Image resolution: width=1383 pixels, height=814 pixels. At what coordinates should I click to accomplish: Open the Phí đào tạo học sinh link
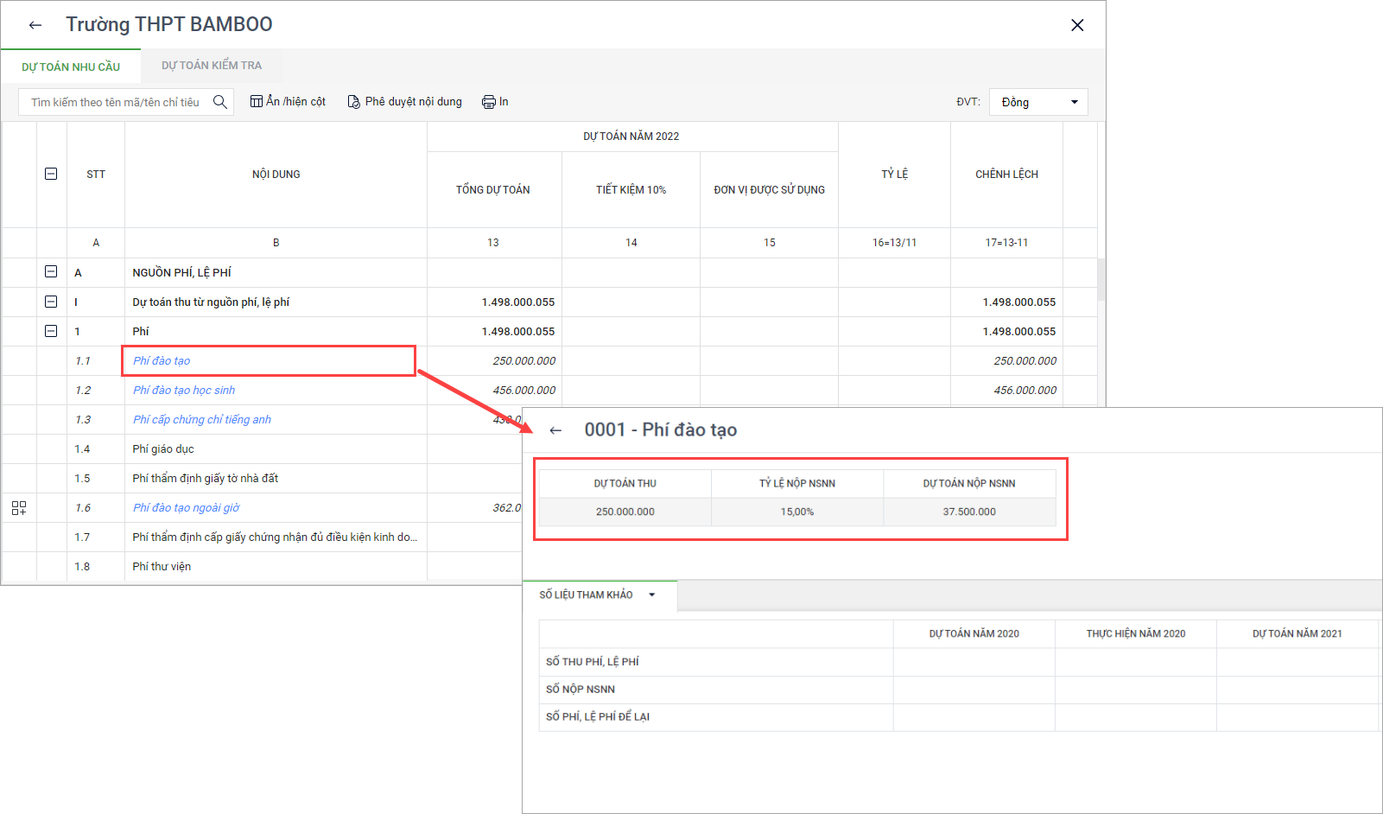point(184,391)
